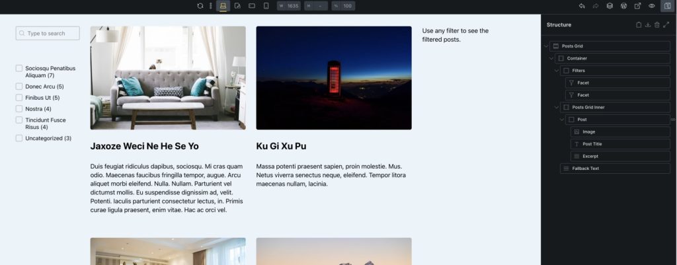Click the reload canvas icon
The width and height of the screenshot is (677, 265).
[200, 6]
